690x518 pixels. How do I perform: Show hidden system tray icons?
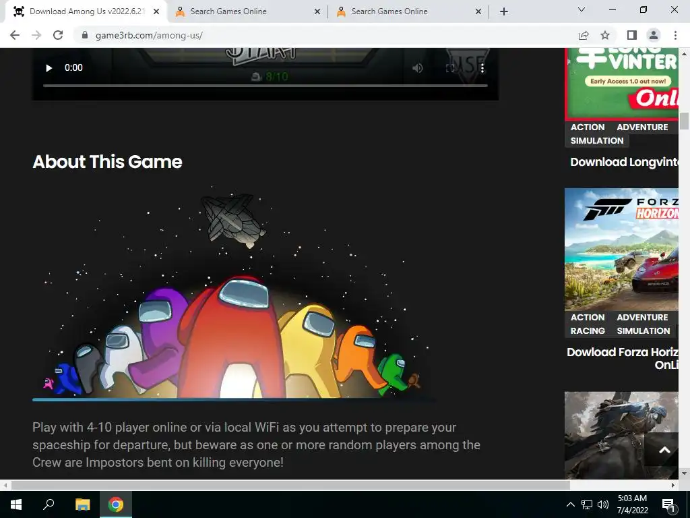[x=570, y=505]
